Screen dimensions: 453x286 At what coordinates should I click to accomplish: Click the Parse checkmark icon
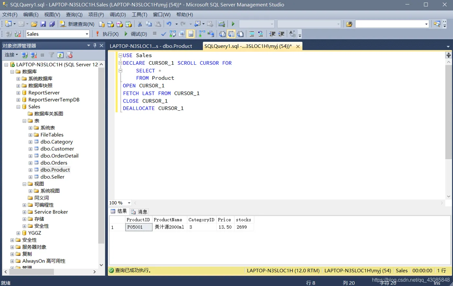[164, 34]
